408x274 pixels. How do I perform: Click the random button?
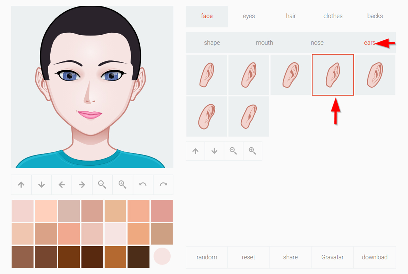[x=207, y=257]
